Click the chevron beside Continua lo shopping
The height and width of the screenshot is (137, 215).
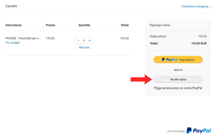(x=210, y=6)
